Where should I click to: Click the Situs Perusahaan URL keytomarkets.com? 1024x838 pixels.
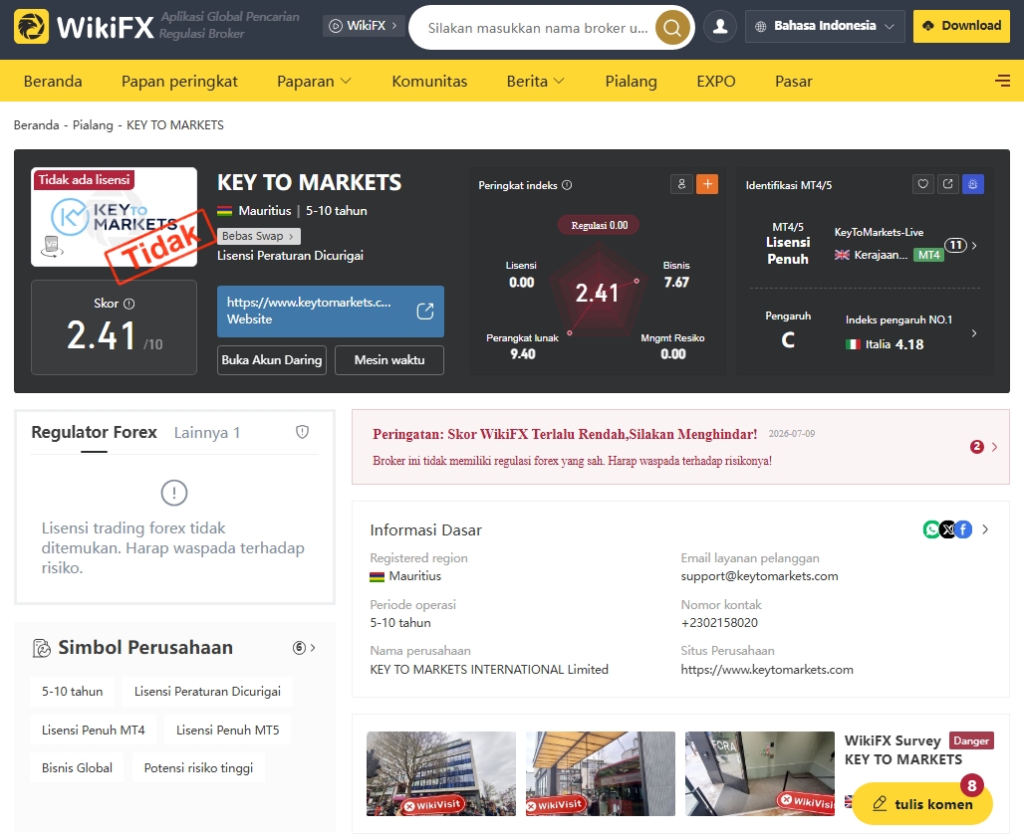coord(767,670)
